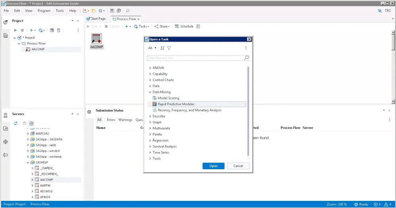This screenshot has width=396, height=208.
Task: Expand the ANOVA category
Action: (x=150, y=68)
